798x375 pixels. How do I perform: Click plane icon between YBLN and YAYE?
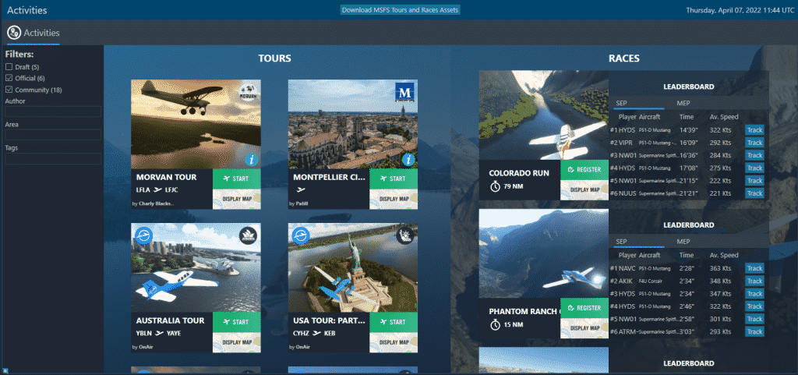click(160, 333)
